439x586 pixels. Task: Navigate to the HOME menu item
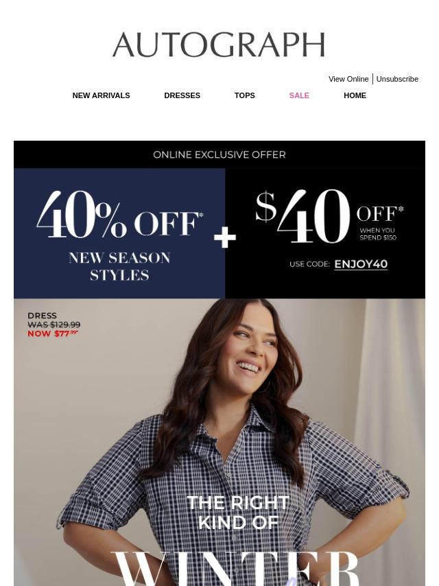355,95
